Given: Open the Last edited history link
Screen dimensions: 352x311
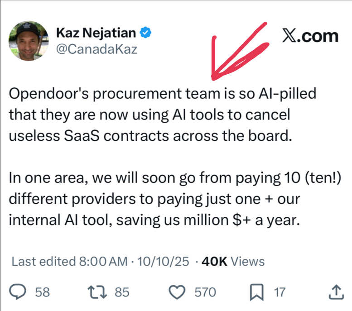Looking at the screenshot, I should click(43, 261).
